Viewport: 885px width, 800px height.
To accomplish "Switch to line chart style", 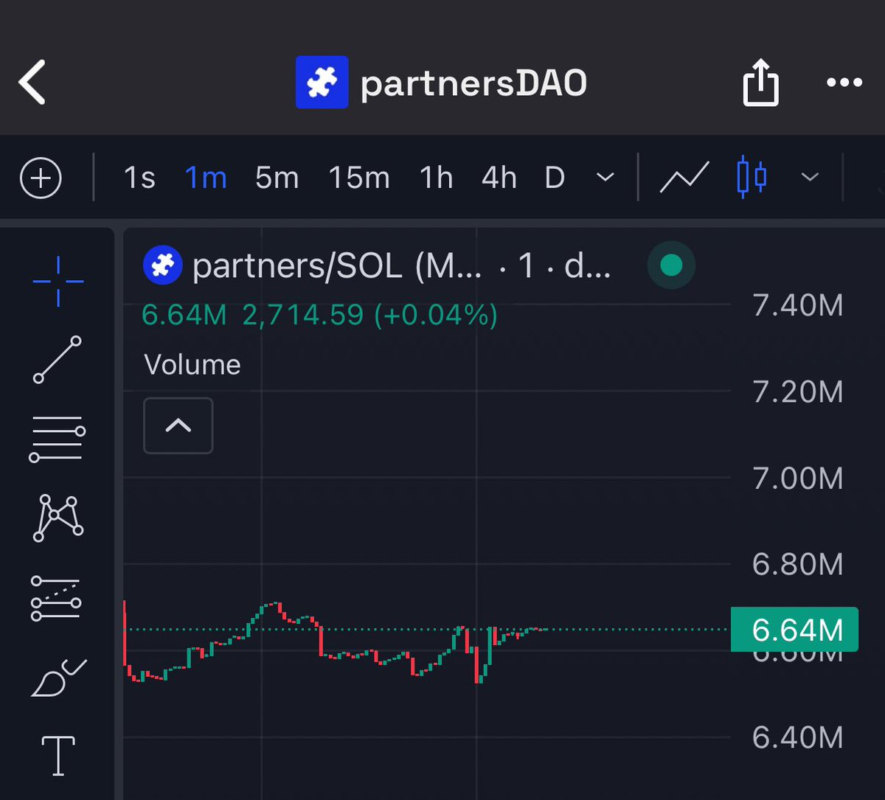I will (684, 178).
